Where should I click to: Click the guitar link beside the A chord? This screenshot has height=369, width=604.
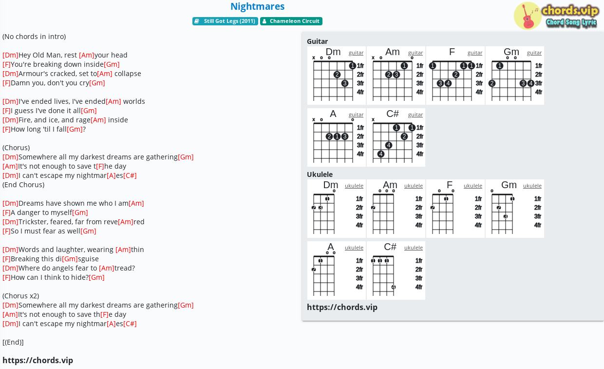tap(356, 115)
